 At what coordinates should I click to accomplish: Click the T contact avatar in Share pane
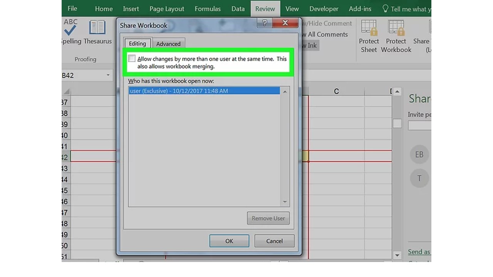(x=419, y=178)
